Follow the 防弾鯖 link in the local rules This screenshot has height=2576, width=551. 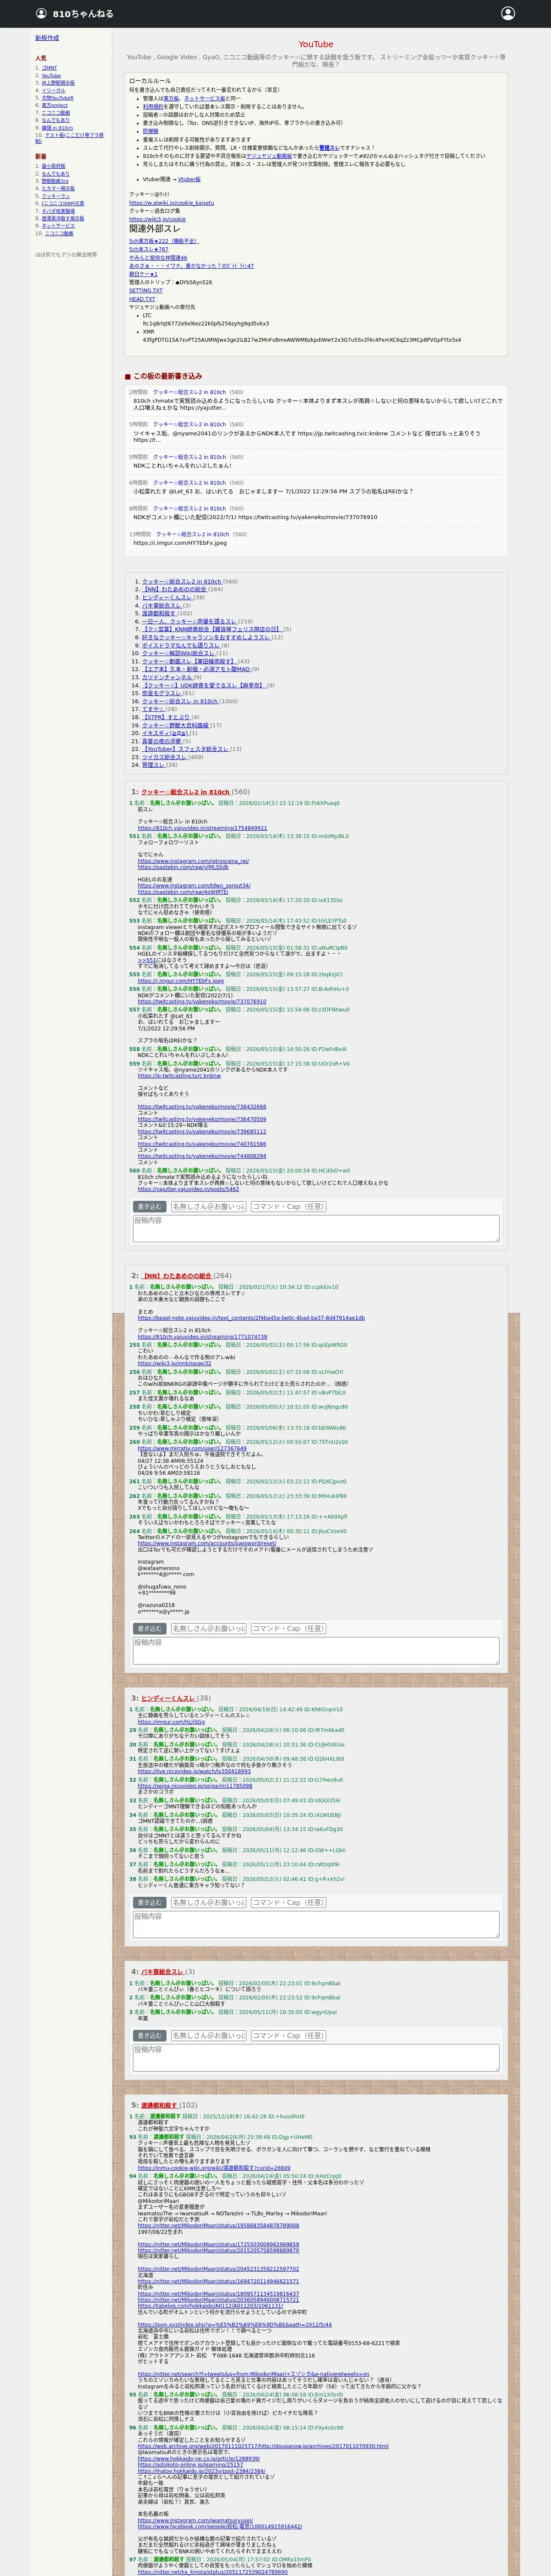pyautogui.click(x=150, y=131)
